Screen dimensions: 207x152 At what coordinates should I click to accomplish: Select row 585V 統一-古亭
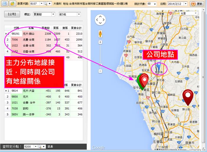tap(43, 114)
